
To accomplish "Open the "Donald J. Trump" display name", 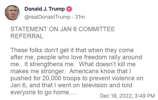I will coord(45,9).
